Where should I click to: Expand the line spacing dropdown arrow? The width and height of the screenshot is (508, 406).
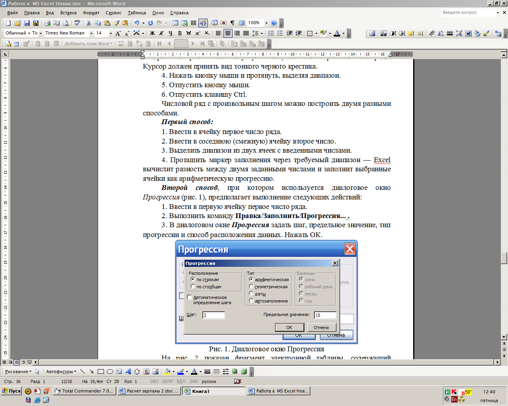point(262,33)
